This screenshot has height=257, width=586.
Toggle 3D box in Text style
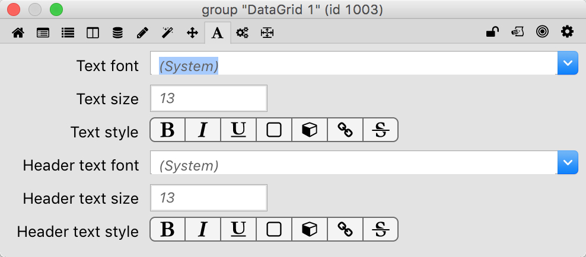(310, 130)
